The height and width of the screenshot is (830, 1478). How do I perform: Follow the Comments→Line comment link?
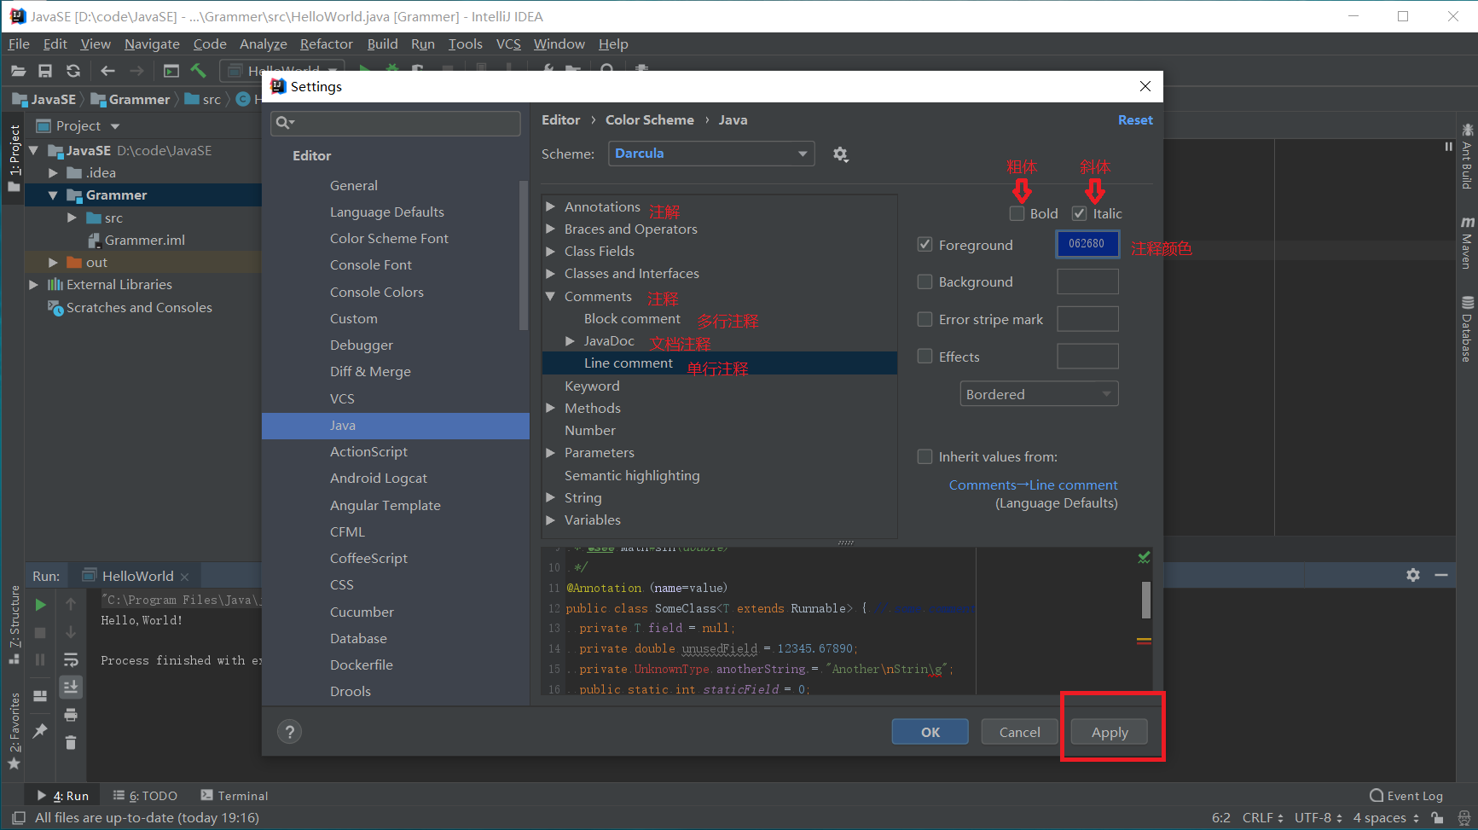1033,485
